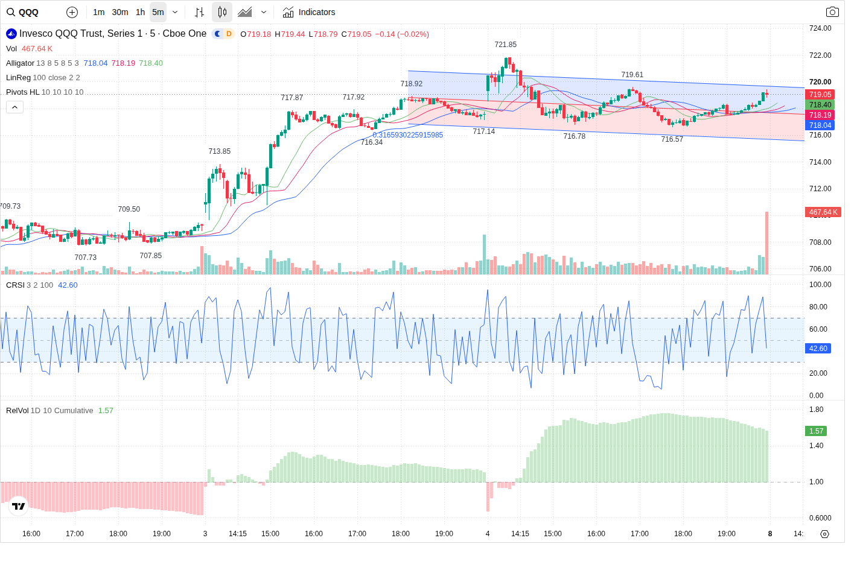Image resolution: width=857 pixels, height=573 pixels.
Task: Click the tall red final volume bar
Action: click(x=767, y=243)
